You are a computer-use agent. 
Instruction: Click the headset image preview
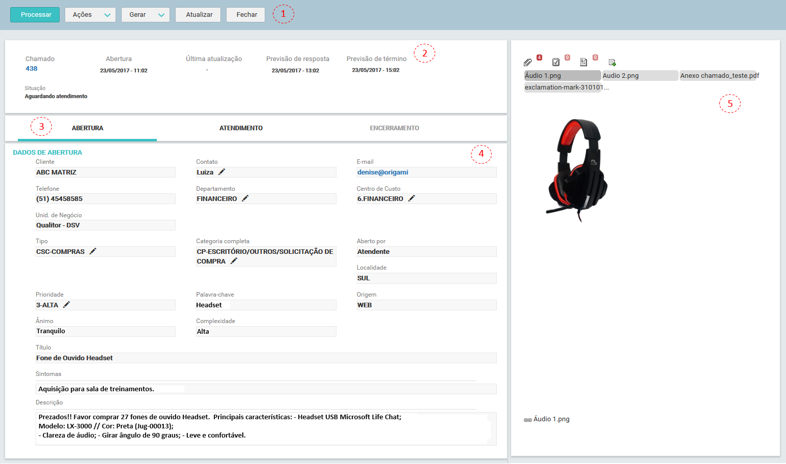[x=577, y=170]
